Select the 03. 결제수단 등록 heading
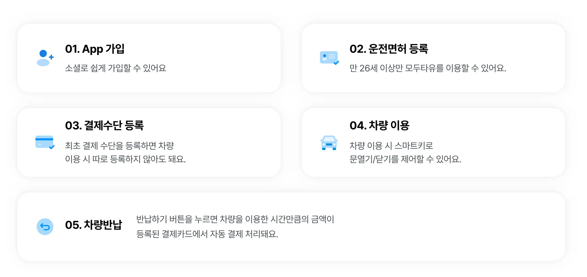Screen dimensions: 587x277 [x=104, y=125]
